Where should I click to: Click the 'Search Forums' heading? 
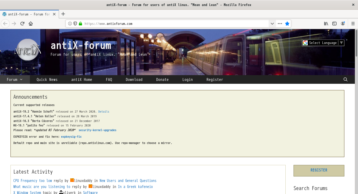(x=311, y=188)
